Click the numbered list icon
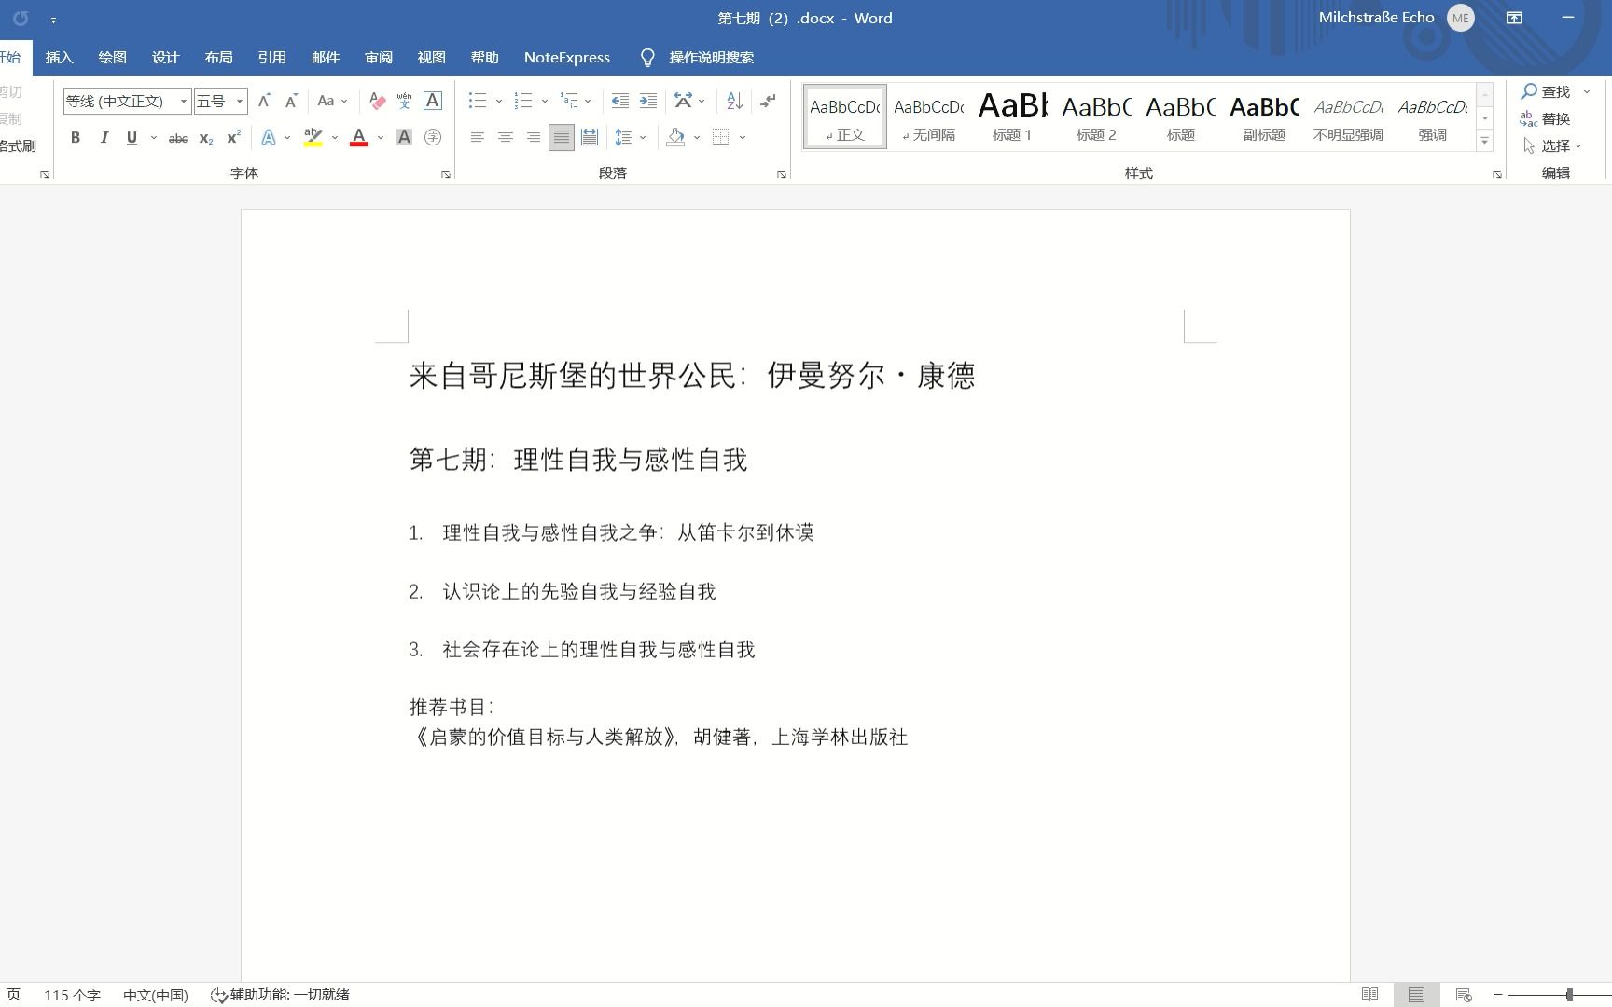 coord(523,101)
